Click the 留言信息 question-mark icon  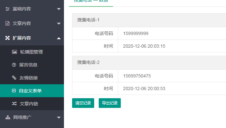point(14,65)
